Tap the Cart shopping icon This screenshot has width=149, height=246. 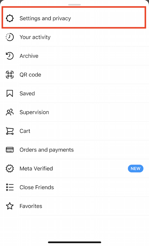click(10, 131)
